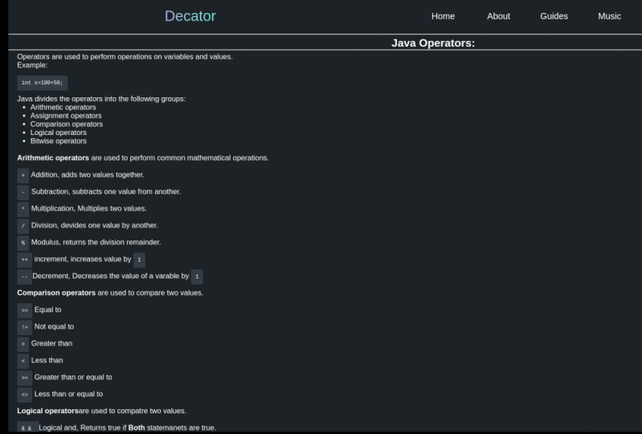Click the != not-equal code box
The height and width of the screenshot is (434, 642).
[25, 327]
